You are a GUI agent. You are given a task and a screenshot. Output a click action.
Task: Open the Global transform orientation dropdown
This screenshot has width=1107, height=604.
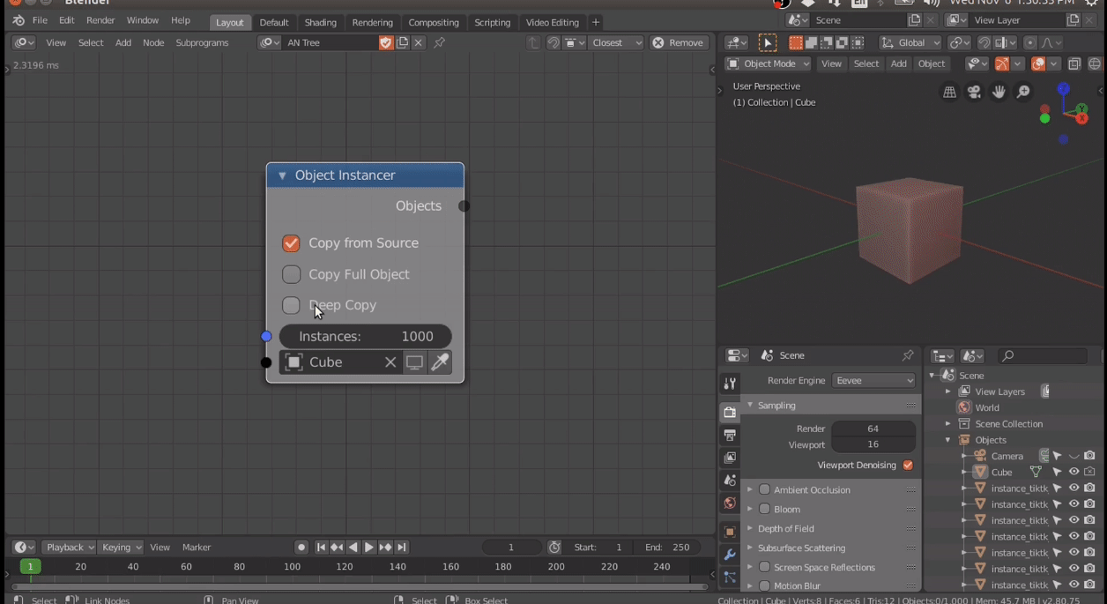coord(910,42)
